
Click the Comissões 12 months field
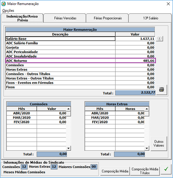pos(24,167)
